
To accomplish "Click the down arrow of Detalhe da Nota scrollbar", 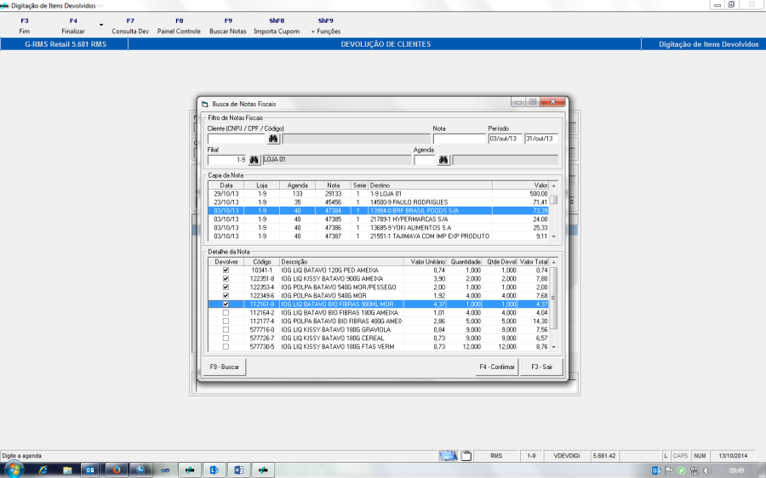I will tap(554, 347).
